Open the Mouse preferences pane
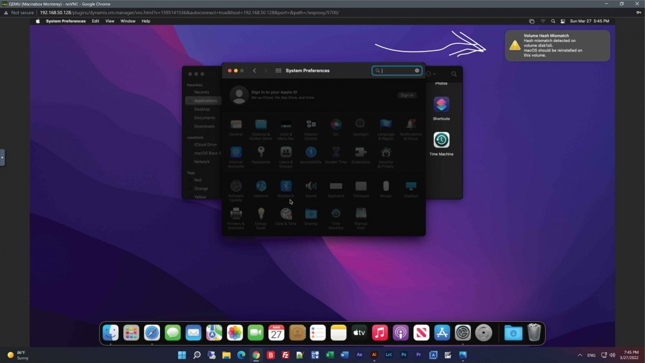Viewport: 645px width, 363px height. click(x=386, y=189)
